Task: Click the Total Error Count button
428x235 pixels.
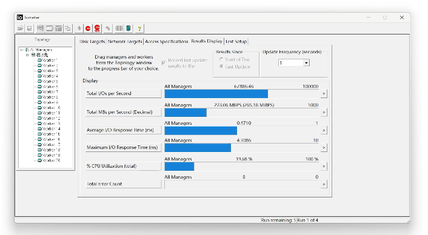Action: pos(124,184)
